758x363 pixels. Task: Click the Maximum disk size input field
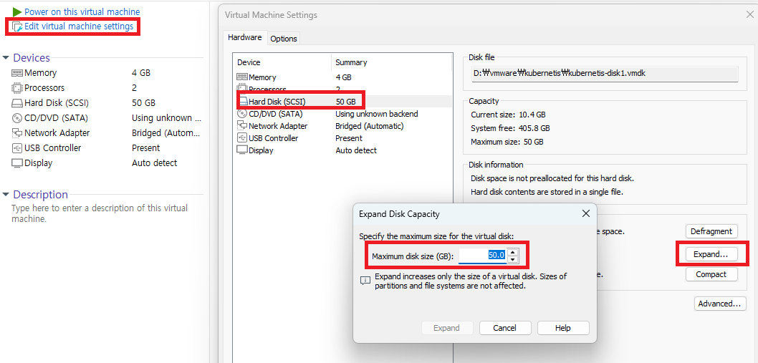483,255
